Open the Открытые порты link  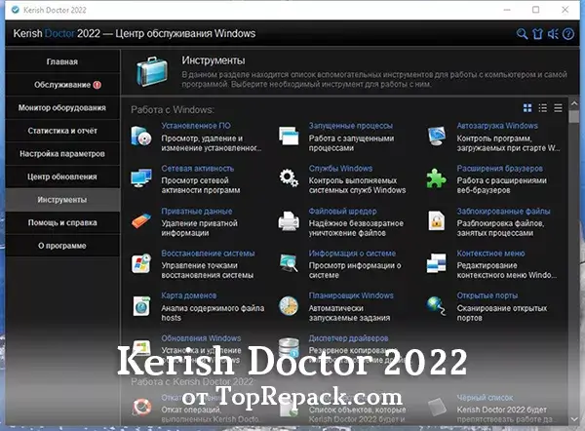click(x=487, y=295)
